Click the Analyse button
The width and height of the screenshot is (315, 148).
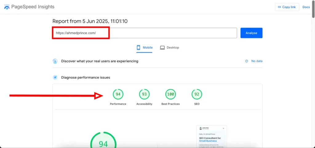click(251, 33)
